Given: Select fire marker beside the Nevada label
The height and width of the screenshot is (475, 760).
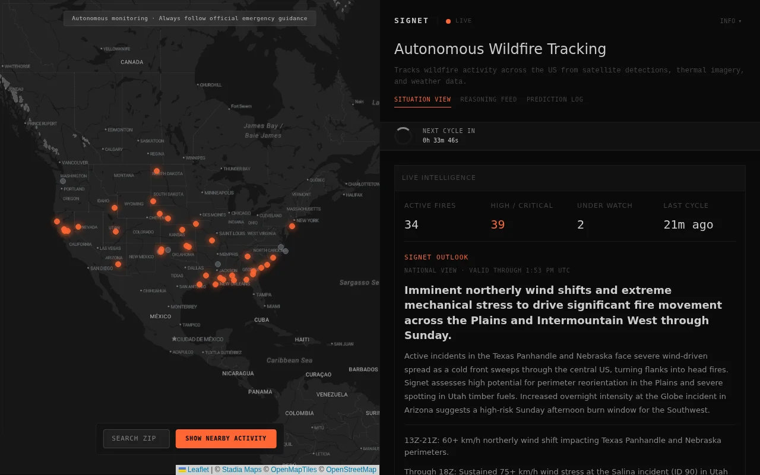Looking at the screenshot, I should [x=78, y=227].
